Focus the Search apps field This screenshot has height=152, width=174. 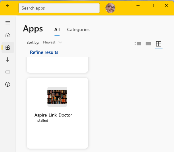(59, 8)
